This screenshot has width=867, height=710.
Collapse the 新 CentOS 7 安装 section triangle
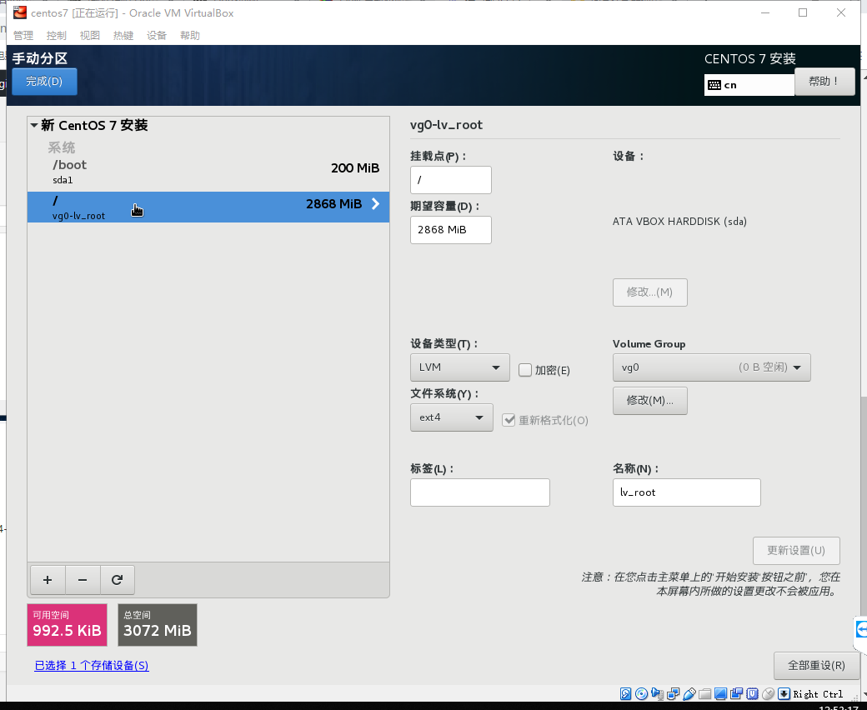pyautogui.click(x=34, y=126)
